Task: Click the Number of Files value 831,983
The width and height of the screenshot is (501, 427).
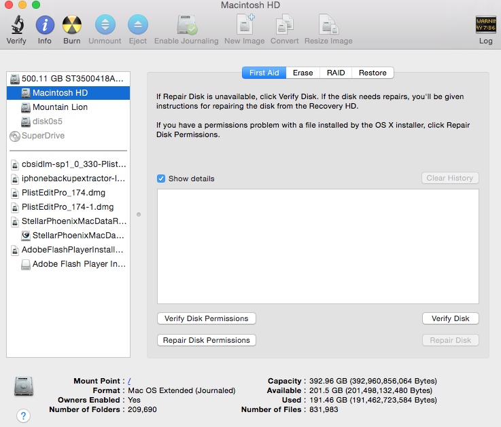Action: coord(324,409)
